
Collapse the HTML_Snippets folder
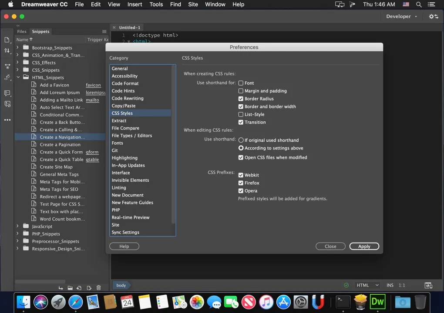(18, 77)
